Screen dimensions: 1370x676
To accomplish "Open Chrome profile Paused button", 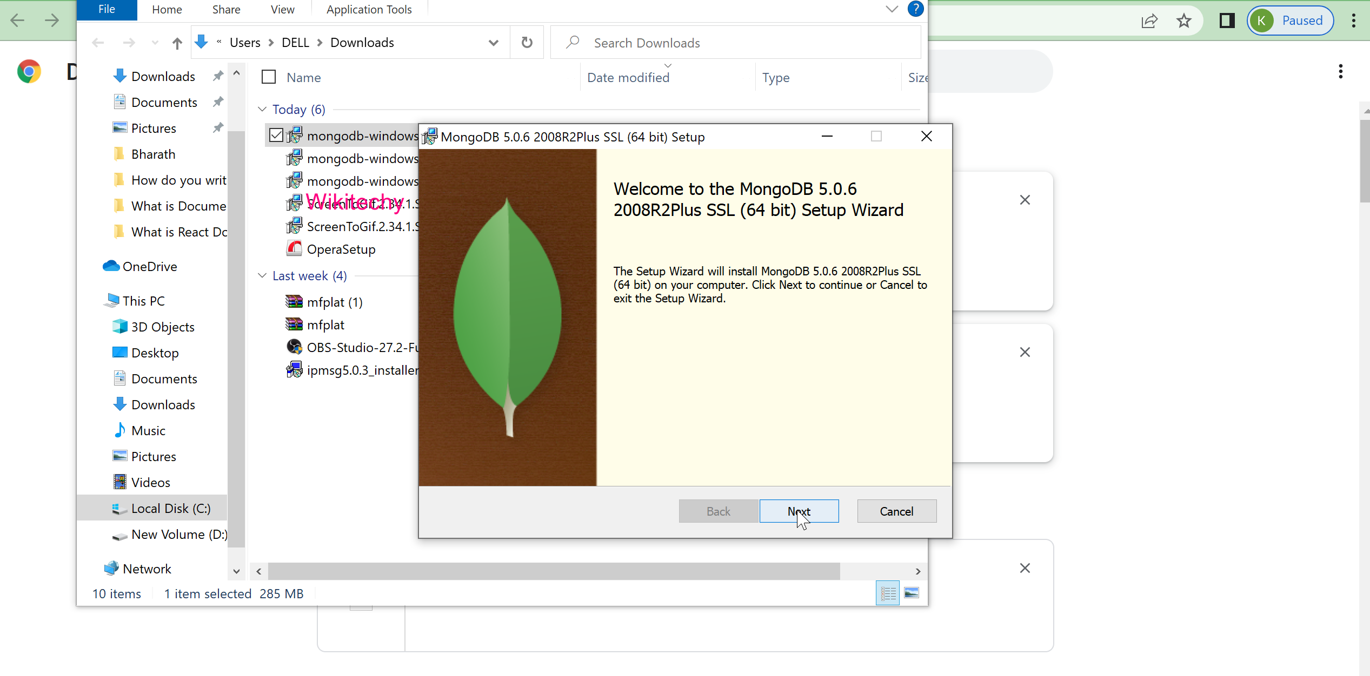I will click(1290, 21).
